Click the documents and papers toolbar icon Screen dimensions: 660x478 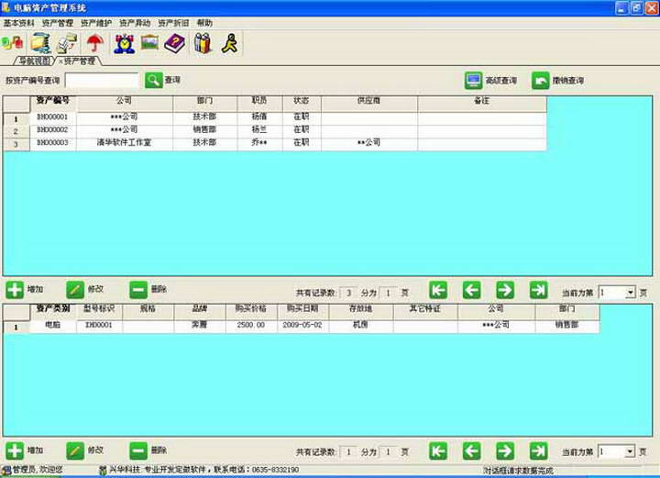(67, 43)
